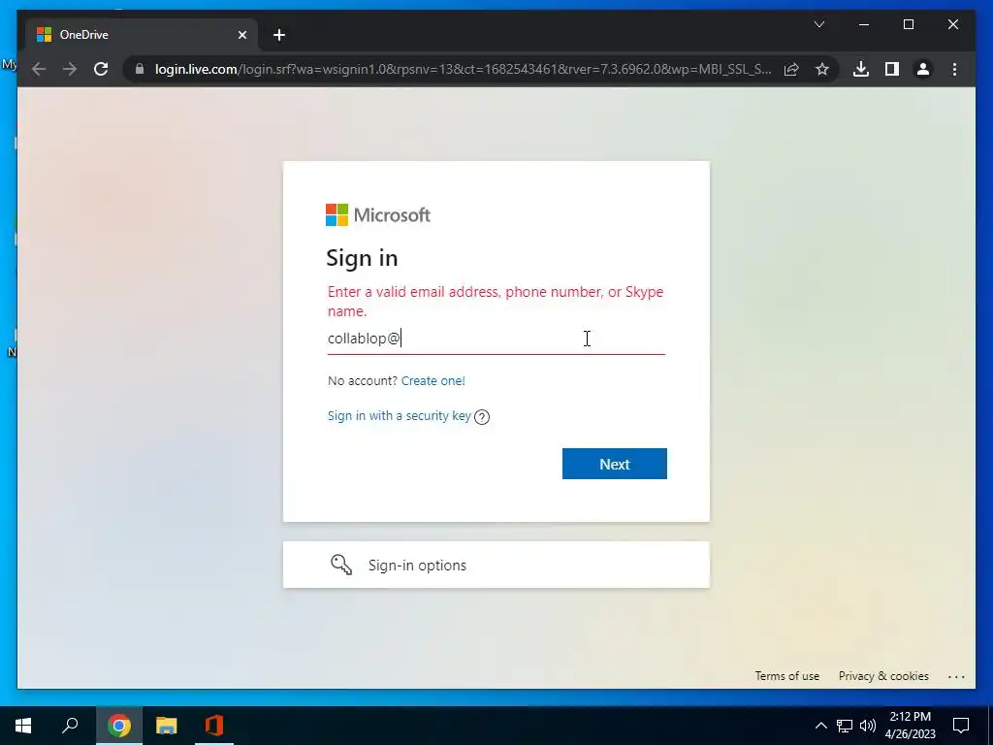Close the OneDrive tab

(x=241, y=35)
